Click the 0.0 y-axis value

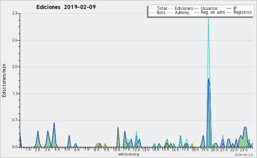[15, 147]
